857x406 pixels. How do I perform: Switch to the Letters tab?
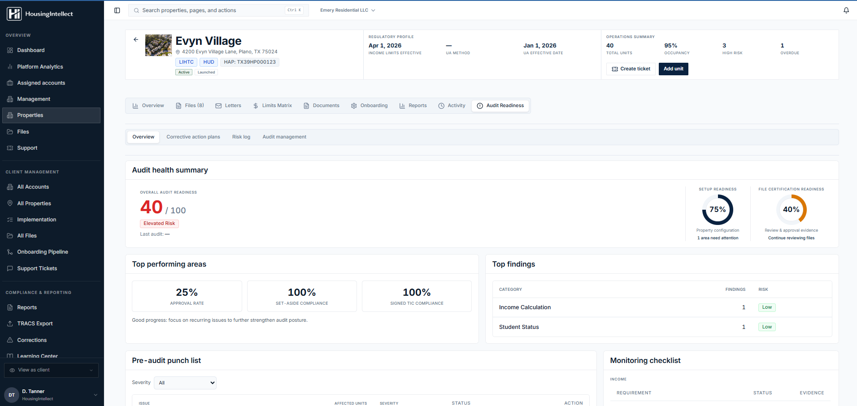pos(228,106)
